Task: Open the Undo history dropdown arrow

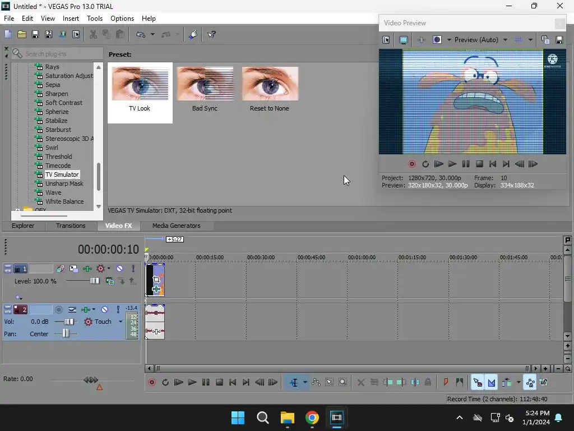Action: (152, 34)
